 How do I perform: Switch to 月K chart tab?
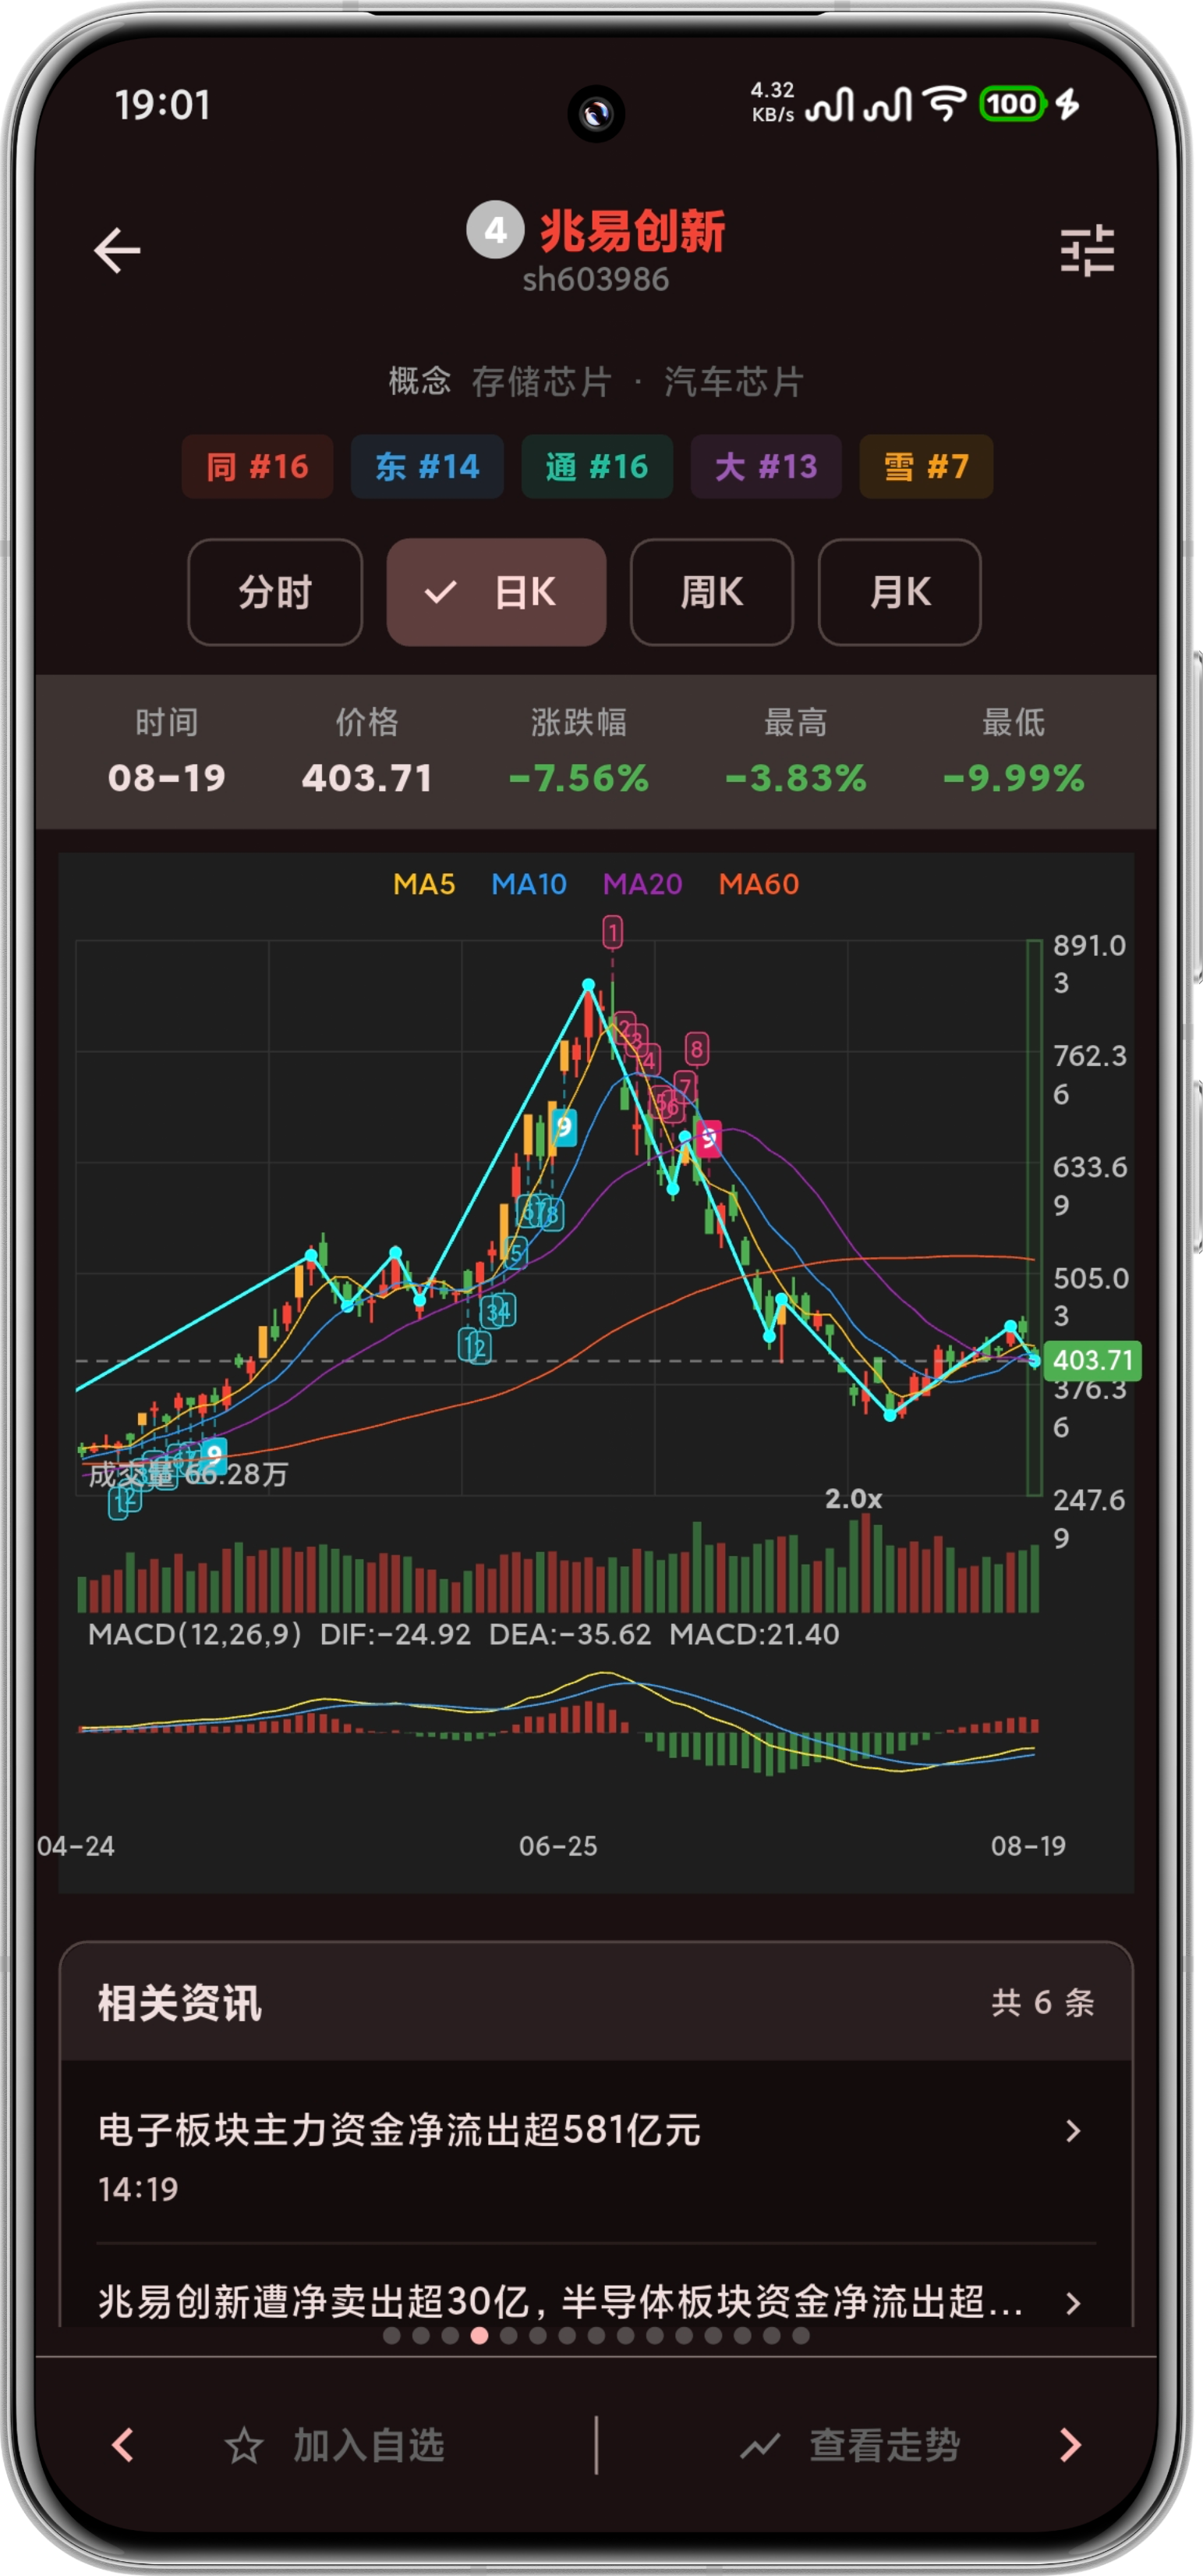pos(899,592)
